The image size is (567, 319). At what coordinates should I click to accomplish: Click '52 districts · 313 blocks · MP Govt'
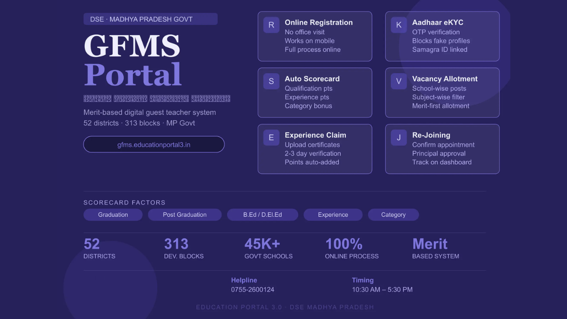click(139, 123)
